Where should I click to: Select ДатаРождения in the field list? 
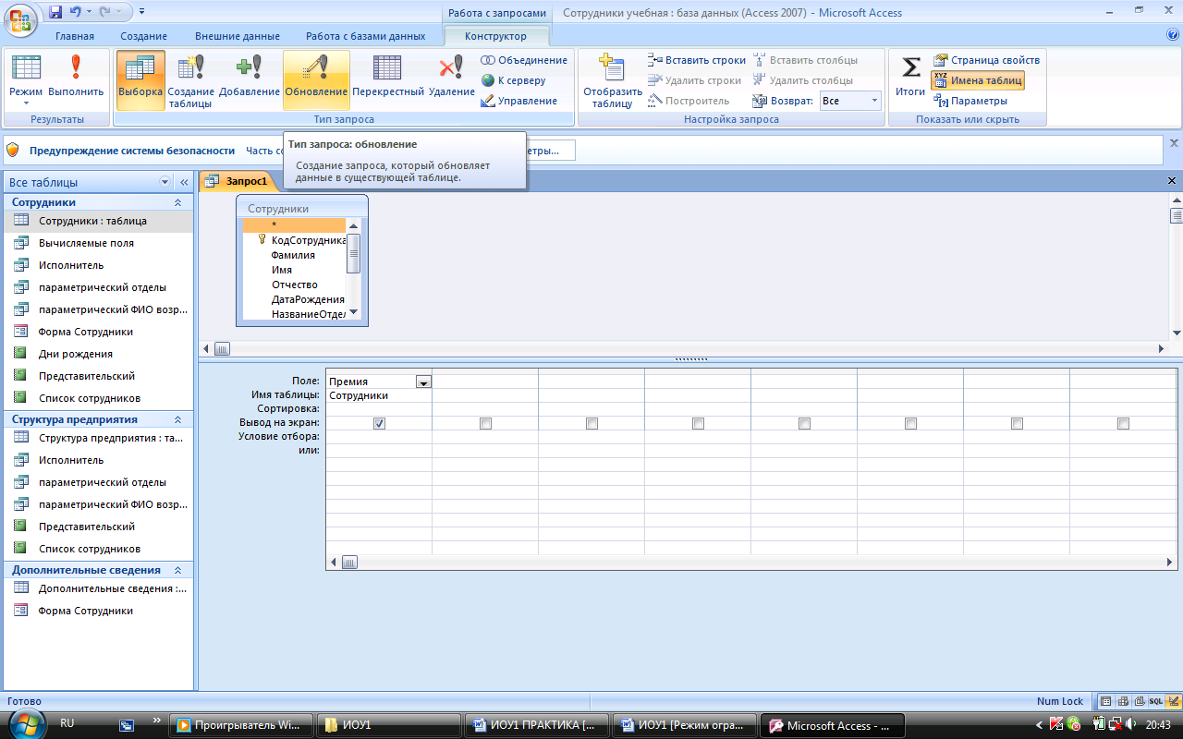[x=308, y=299]
